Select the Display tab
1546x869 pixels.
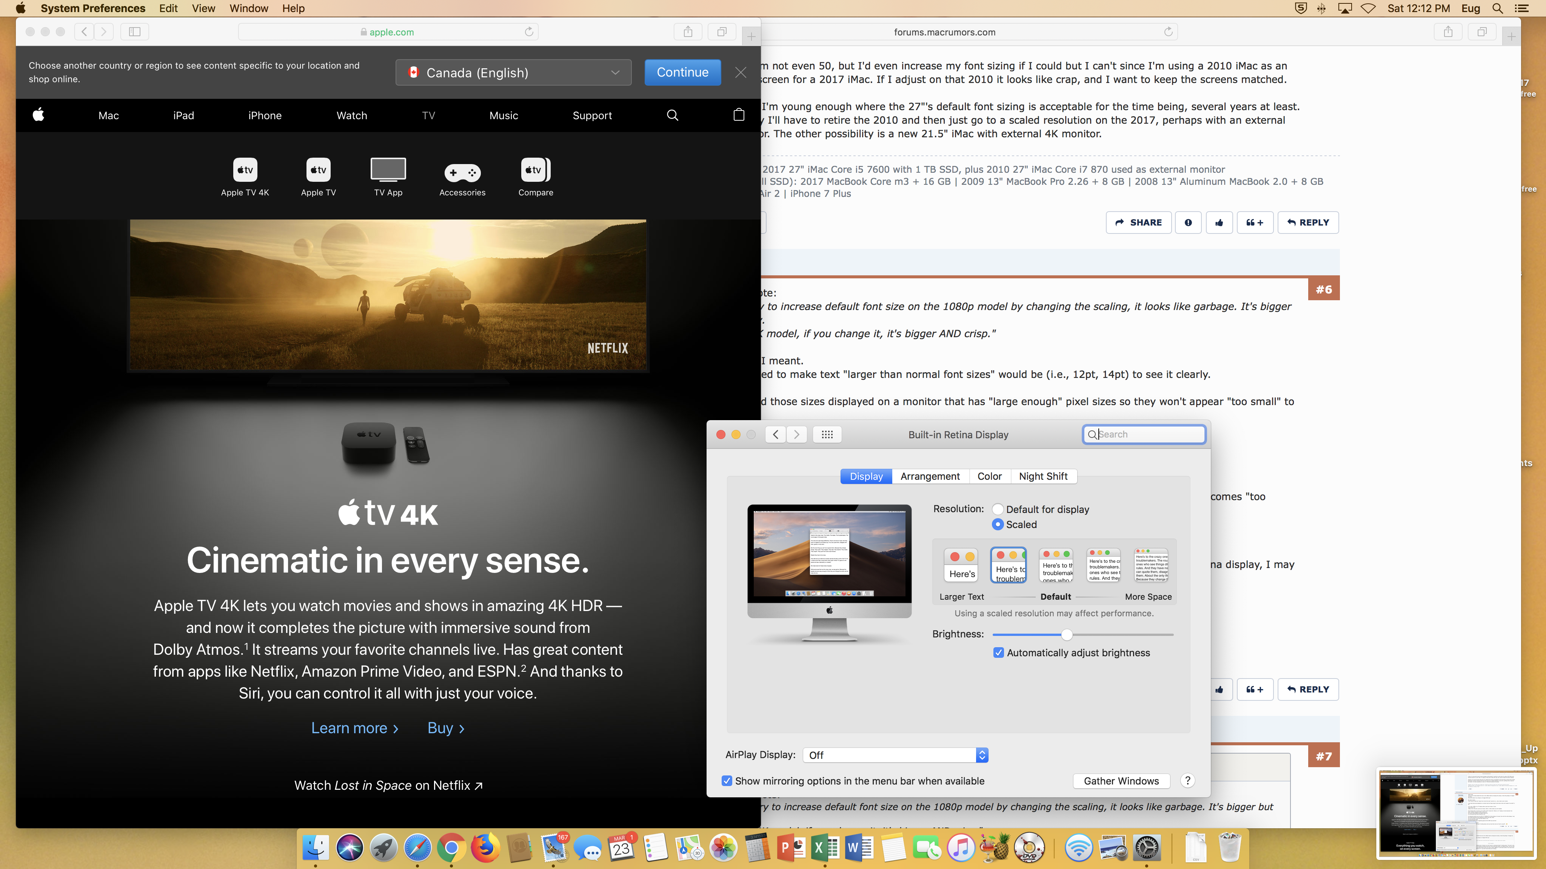(866, 476)
